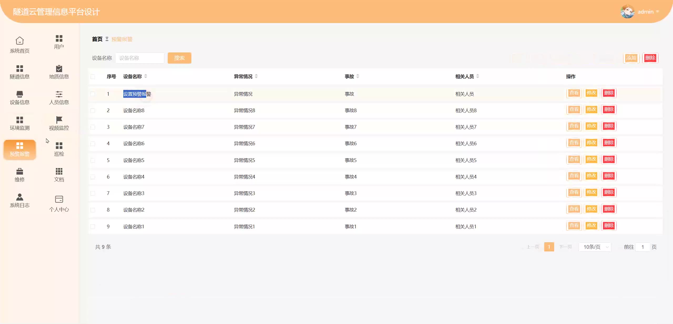The width and height of the screenshot is (673, 324).
Task: Select the 设备信息 sidebar icon
Action: pyautogui.click(x=20, y=94)
